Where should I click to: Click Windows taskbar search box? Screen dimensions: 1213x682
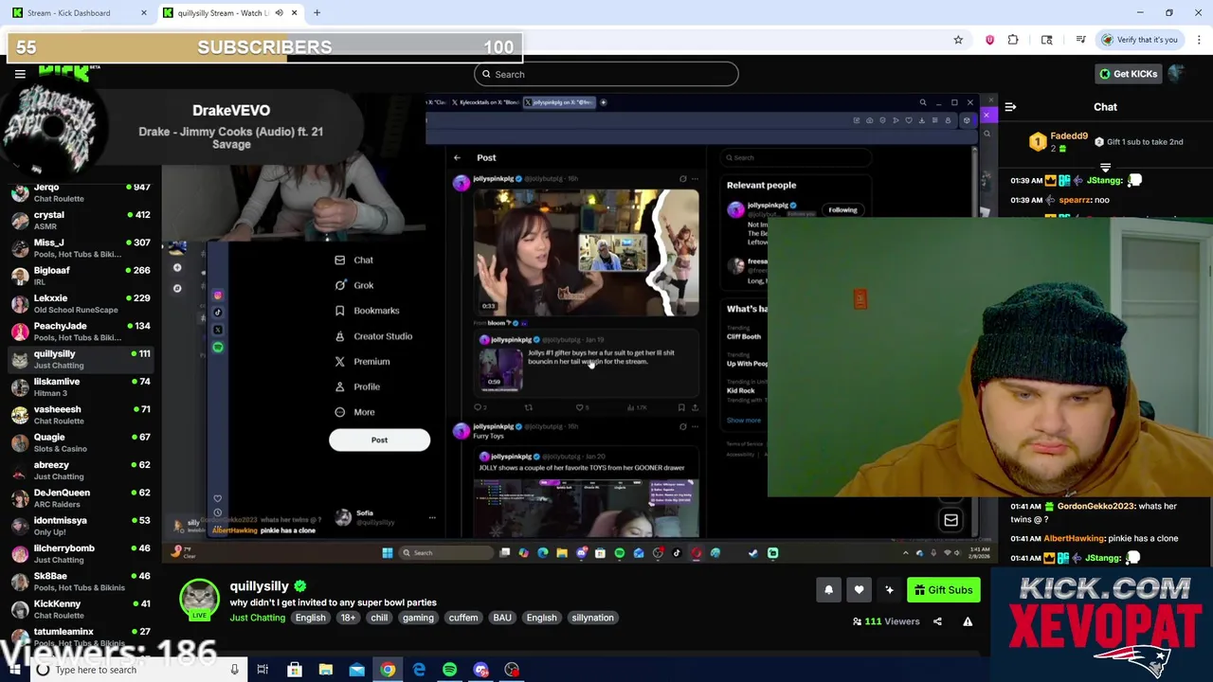139,670
